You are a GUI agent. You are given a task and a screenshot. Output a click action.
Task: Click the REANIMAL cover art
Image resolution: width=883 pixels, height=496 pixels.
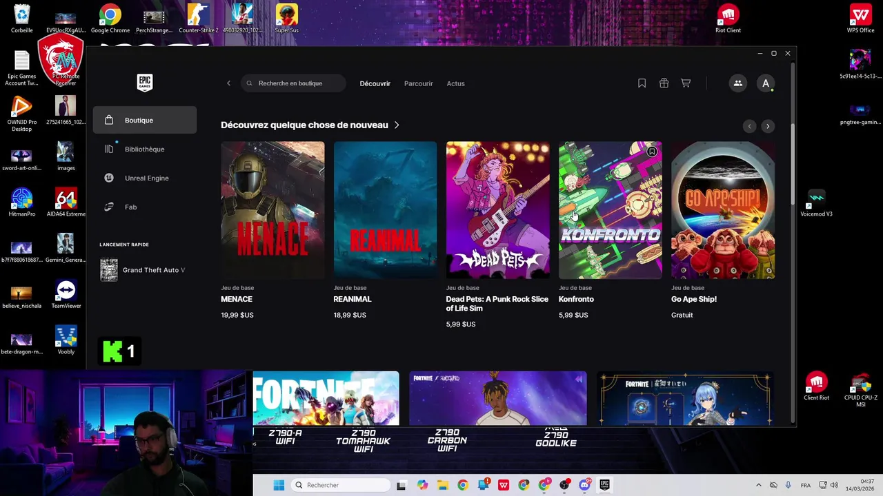click(385, 210)
